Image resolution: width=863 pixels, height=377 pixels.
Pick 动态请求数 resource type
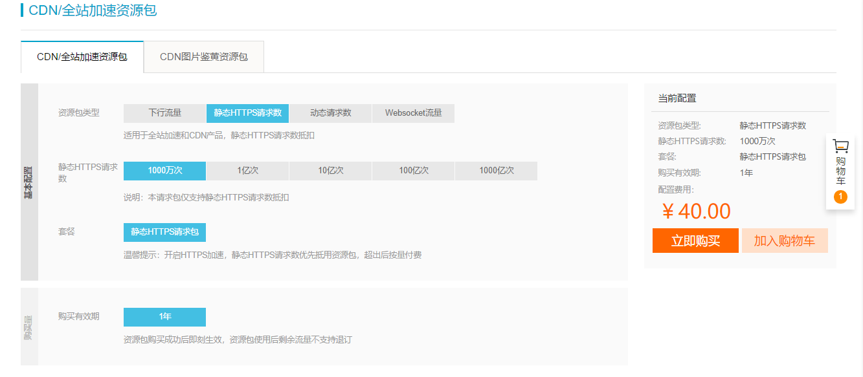click(330, 113)
